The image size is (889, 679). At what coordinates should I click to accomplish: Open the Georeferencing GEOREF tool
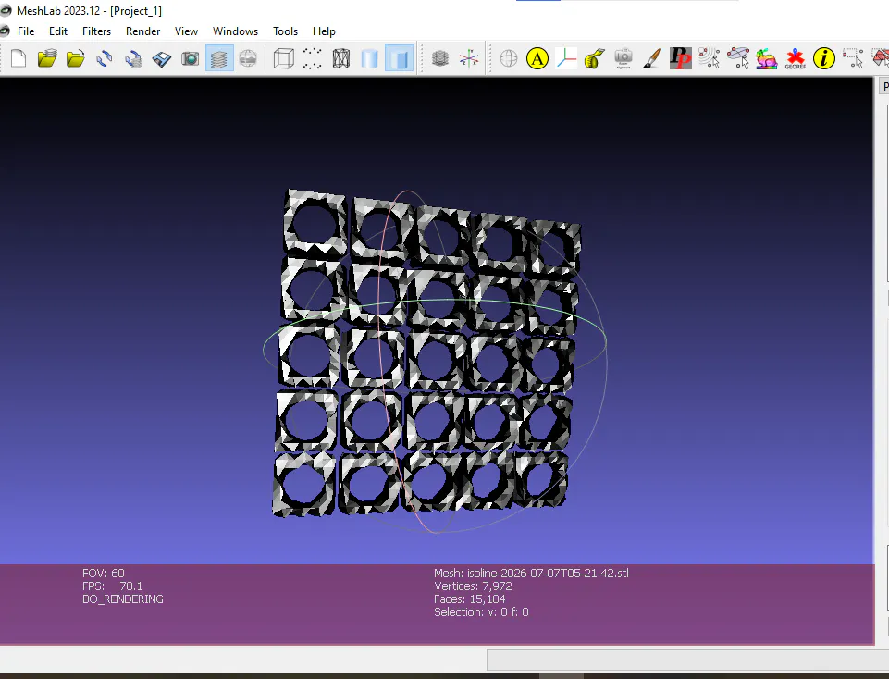[x=795, y=58]
